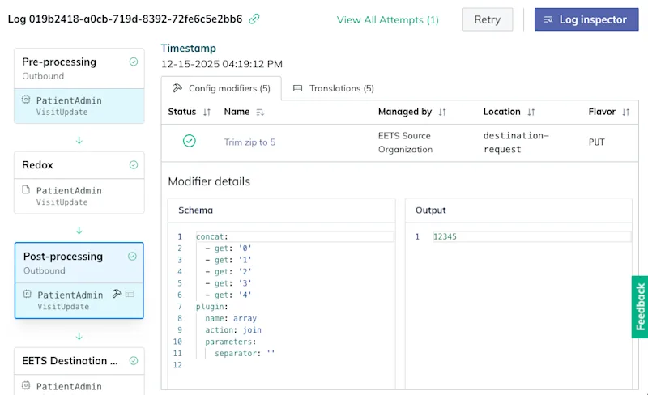Click the document icon in Redox PatientAdmin row
The height and width of the screenshot is (395, 648).
point(26,189)
